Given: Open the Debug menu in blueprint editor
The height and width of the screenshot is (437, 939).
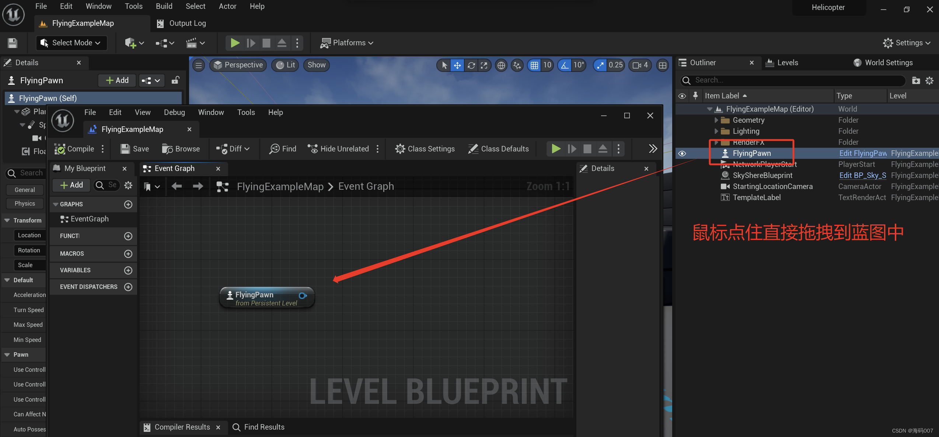Looking at the screenshot, I should [x=174, y=112].
